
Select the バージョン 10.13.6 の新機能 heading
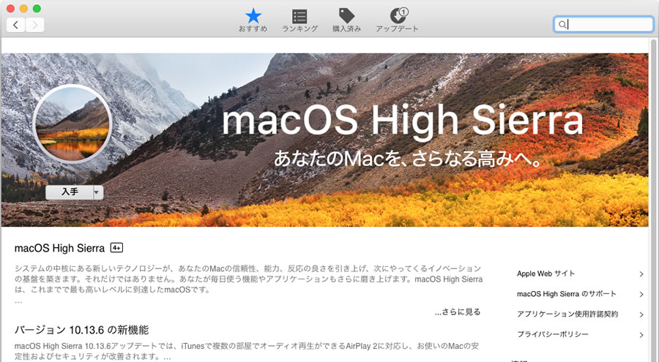pyautogui.click(x=81, y=330)
